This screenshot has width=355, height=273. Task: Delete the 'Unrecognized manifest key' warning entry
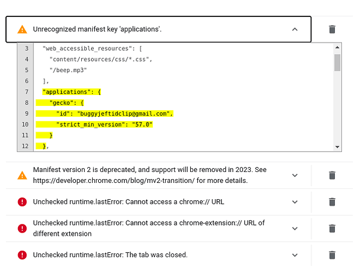click(332, 29)
